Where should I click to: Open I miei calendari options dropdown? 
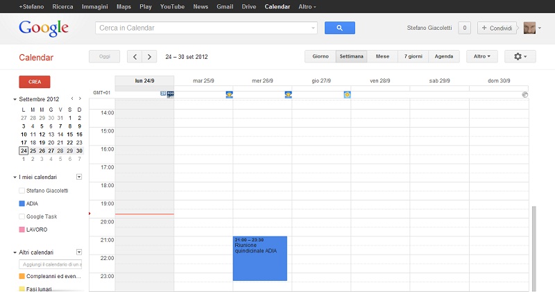79,177
